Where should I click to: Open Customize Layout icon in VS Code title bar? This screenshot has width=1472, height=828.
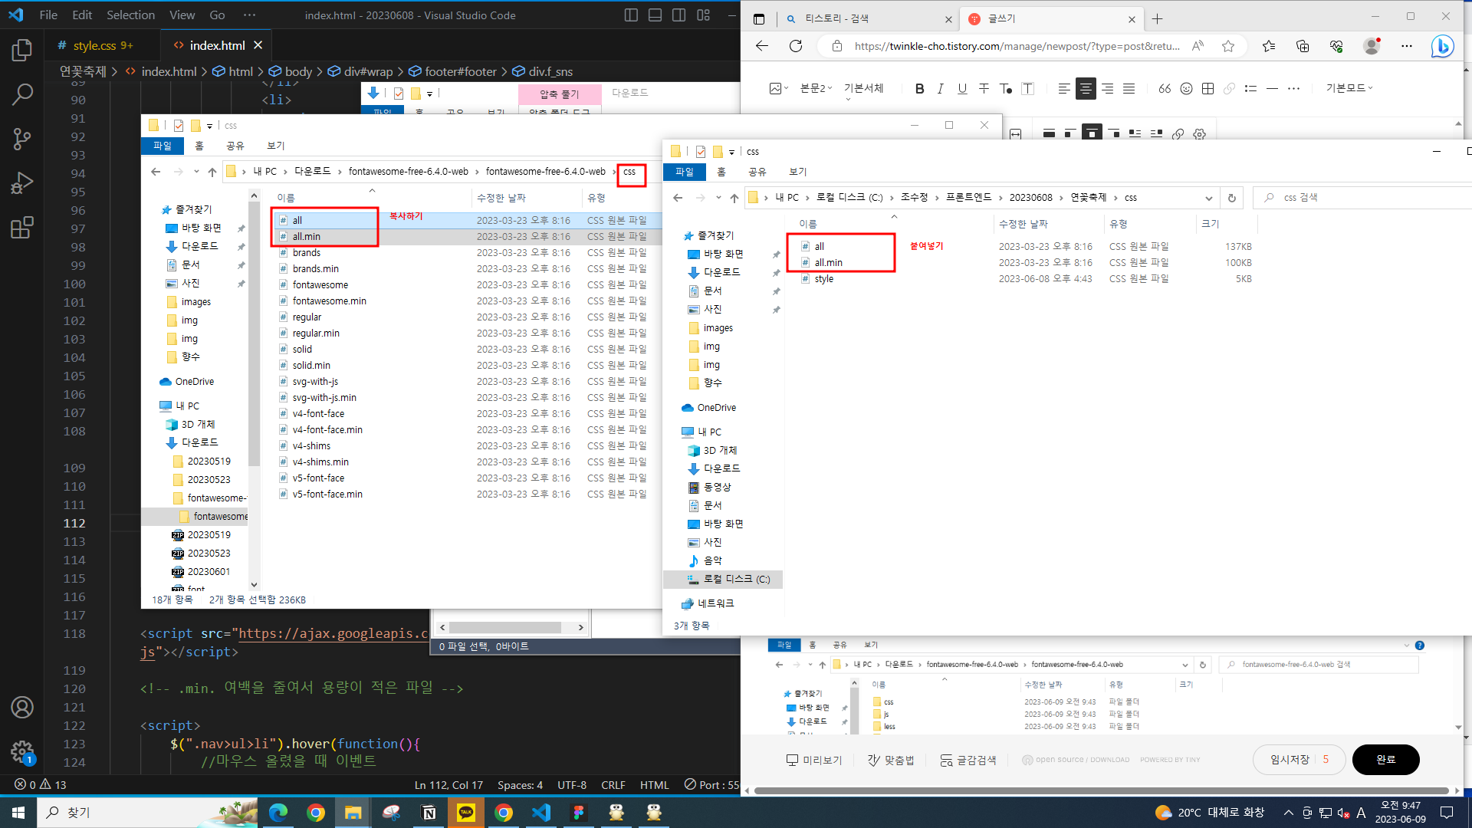tap(703, 15)
